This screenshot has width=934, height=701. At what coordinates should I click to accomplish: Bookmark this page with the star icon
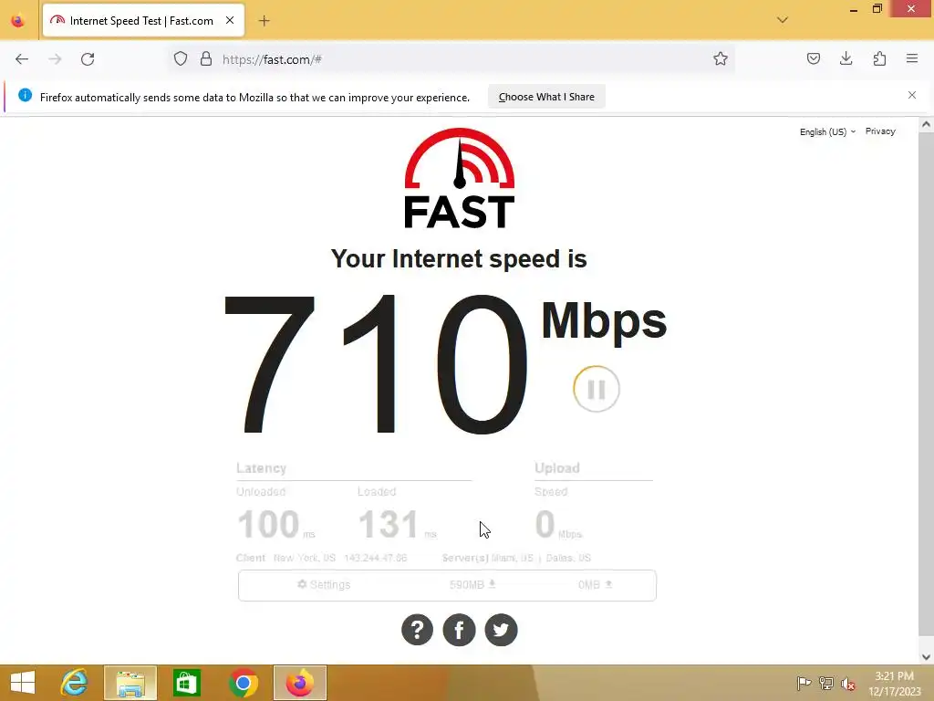coord(721,59)
